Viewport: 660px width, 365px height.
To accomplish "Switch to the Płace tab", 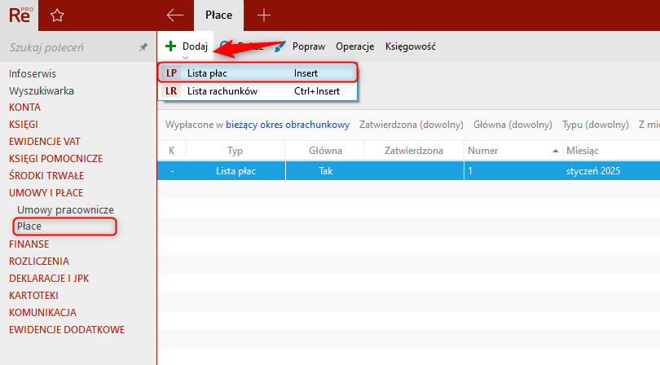I will (218, 15).
